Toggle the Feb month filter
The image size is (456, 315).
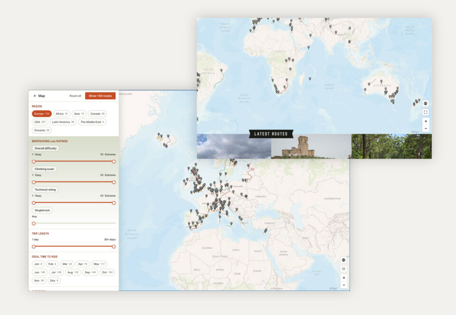coord(52,264)
